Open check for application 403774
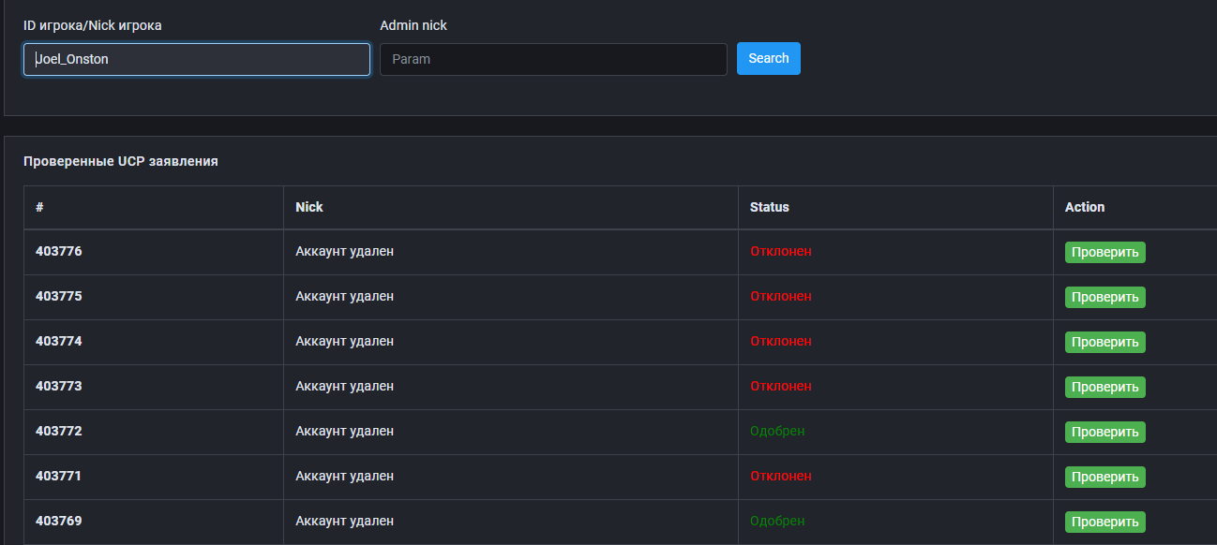The height and width of the screenshot is (545, 1217). 1104,342
